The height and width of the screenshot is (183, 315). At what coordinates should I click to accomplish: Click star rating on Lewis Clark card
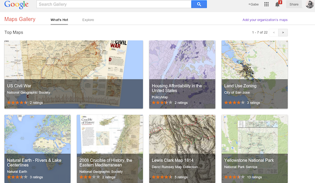click(162, 177)
